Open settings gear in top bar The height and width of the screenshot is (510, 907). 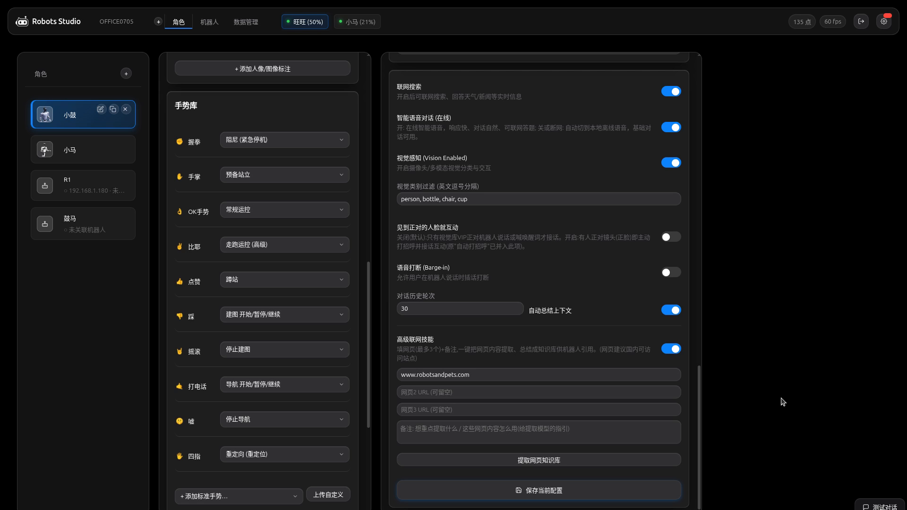pyautogui.click(x=884, y=21)
